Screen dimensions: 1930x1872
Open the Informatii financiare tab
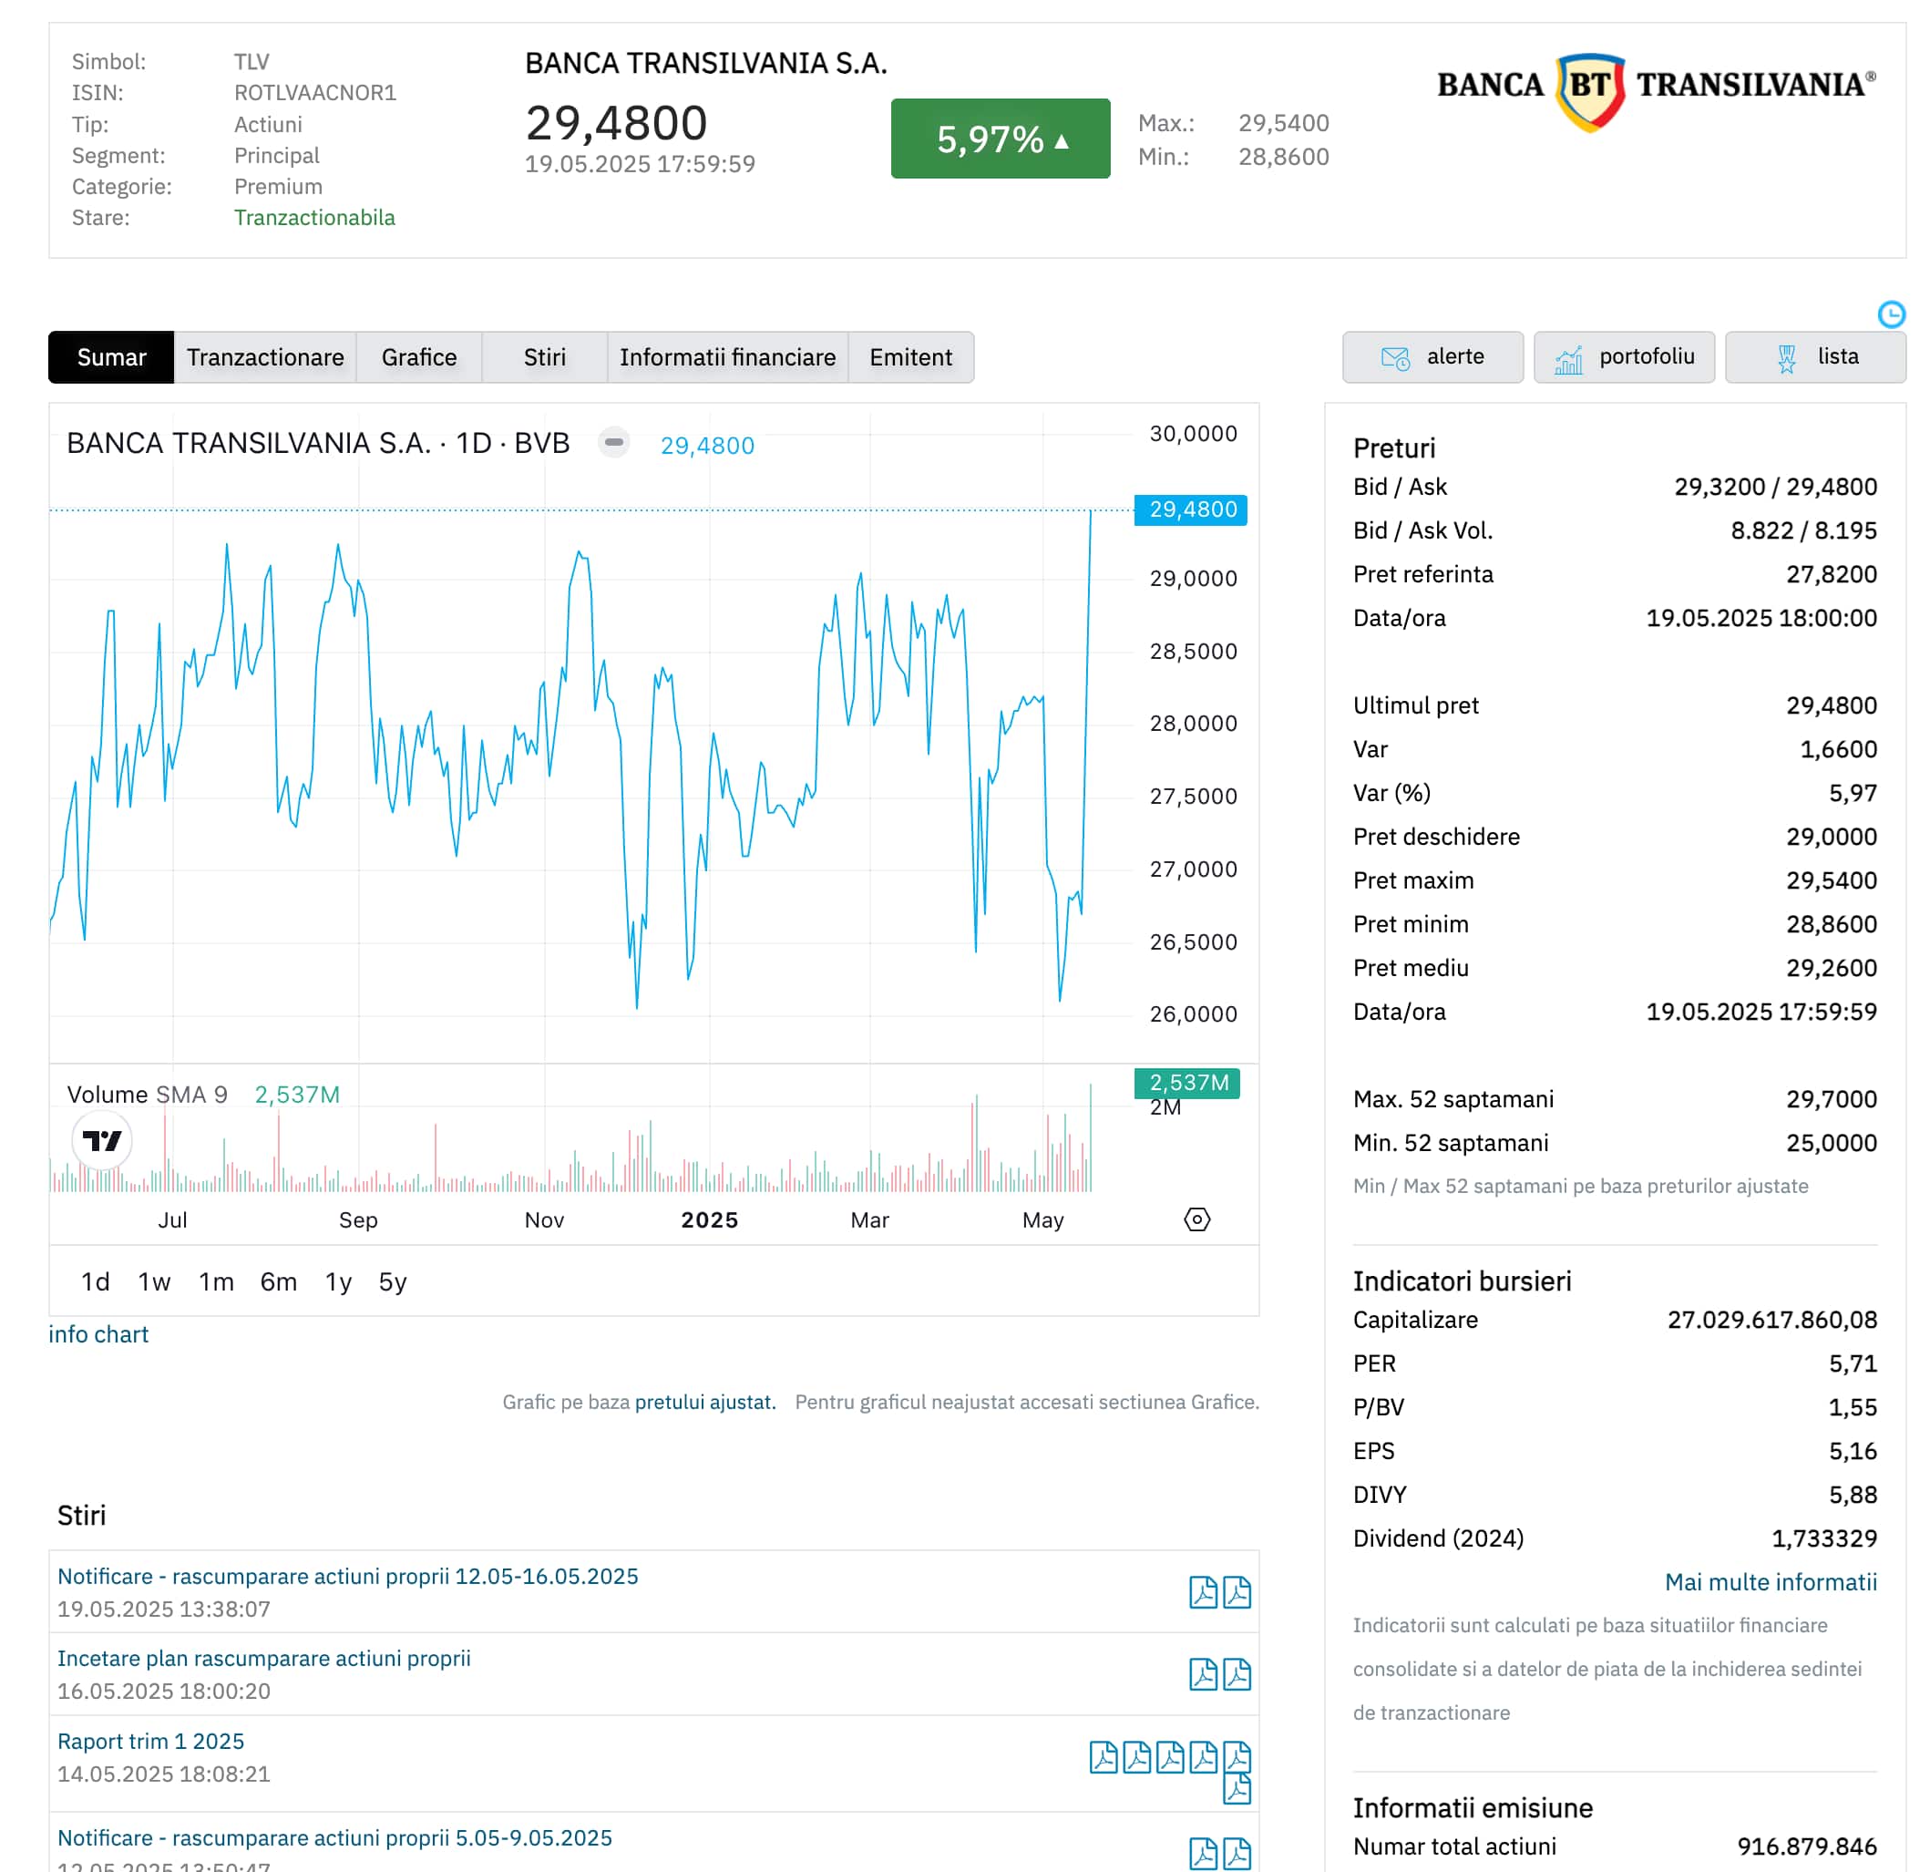point(728,356)
